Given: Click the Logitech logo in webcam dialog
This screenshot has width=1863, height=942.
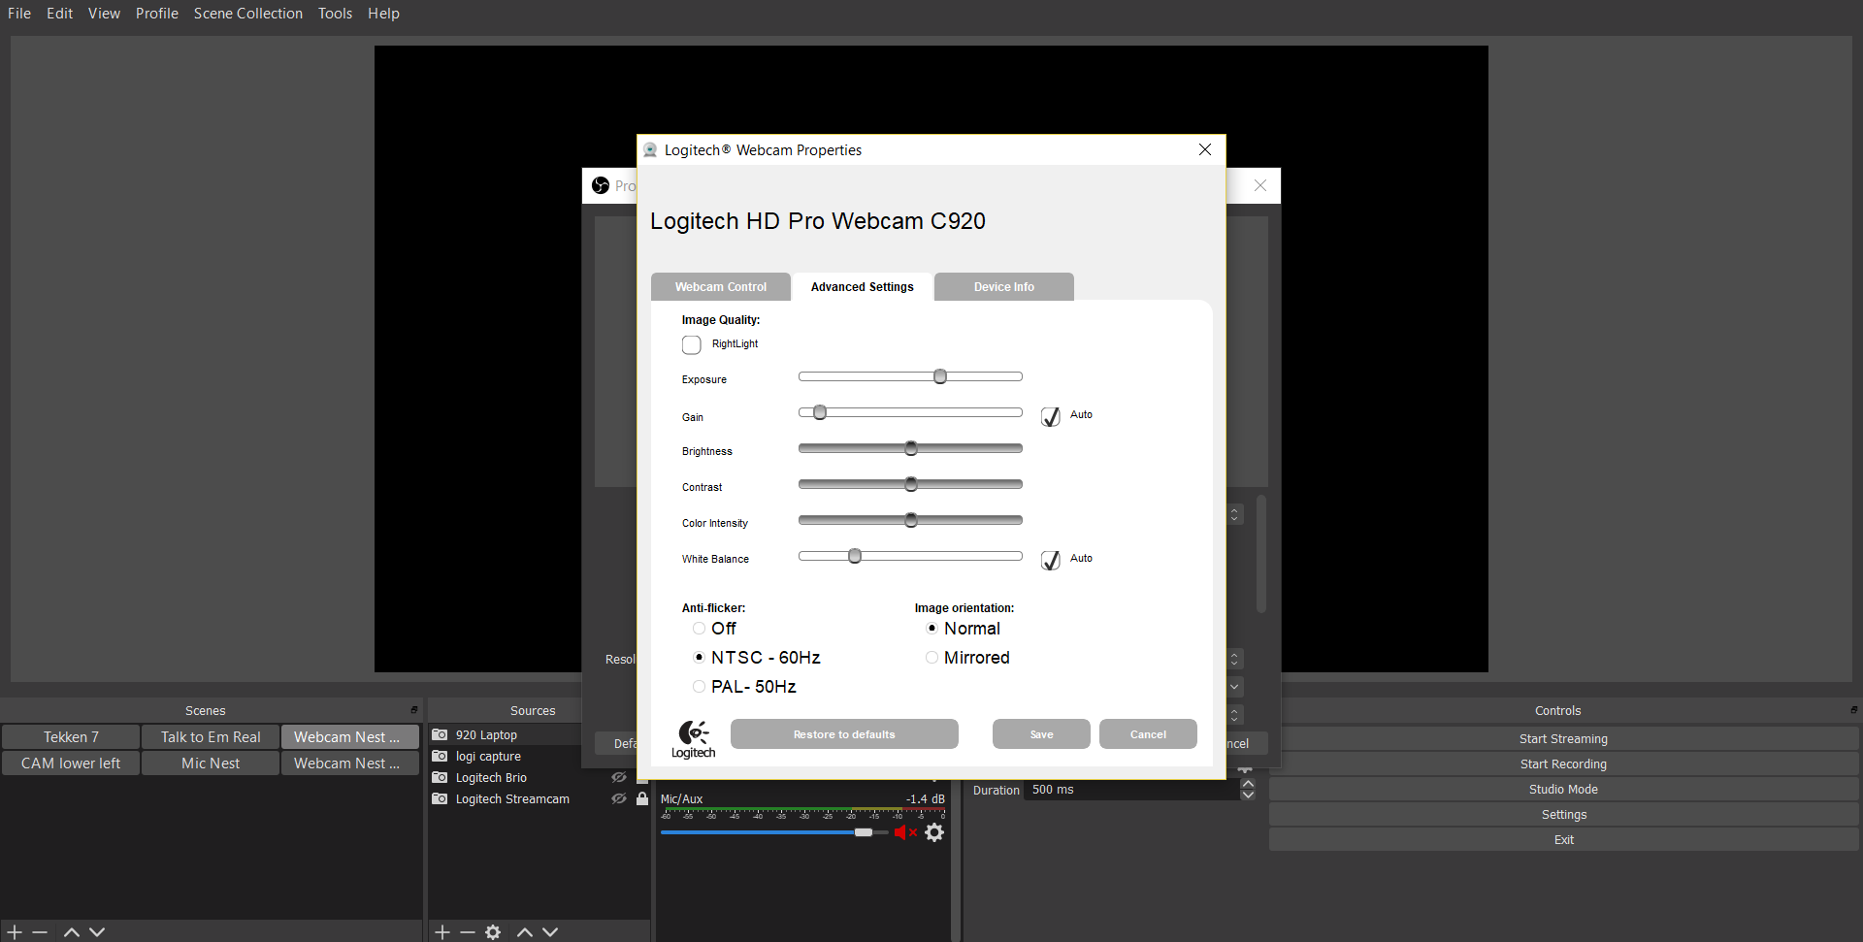Looking at the screenshot, I should 694,739.
